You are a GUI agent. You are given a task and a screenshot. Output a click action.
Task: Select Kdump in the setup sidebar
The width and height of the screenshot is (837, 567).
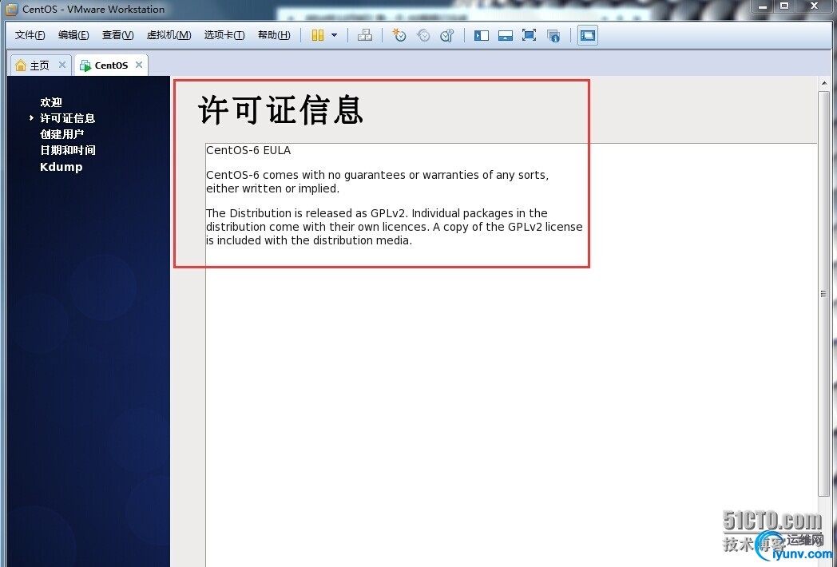(61, 167)
